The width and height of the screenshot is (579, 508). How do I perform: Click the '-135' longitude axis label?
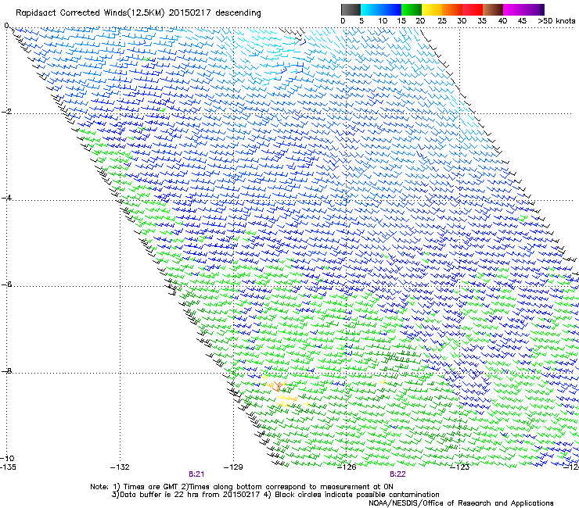pyautogui.click(x=8, y=467)
